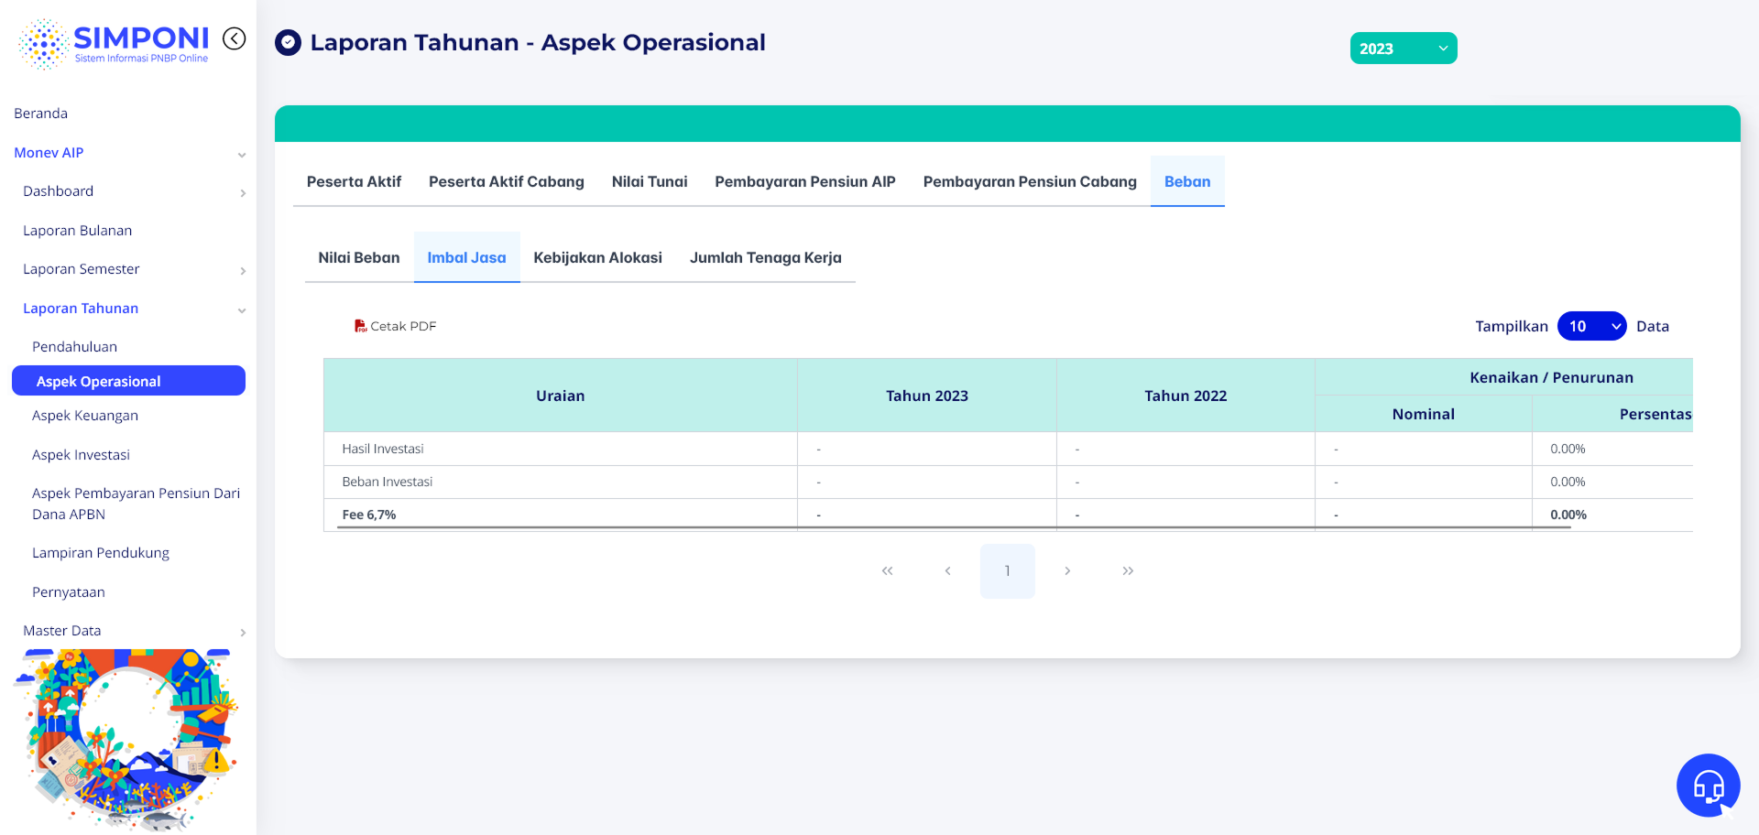Select the Beban Investasi row label
The image size is (1759, 835).
click(x=387, y=482)
